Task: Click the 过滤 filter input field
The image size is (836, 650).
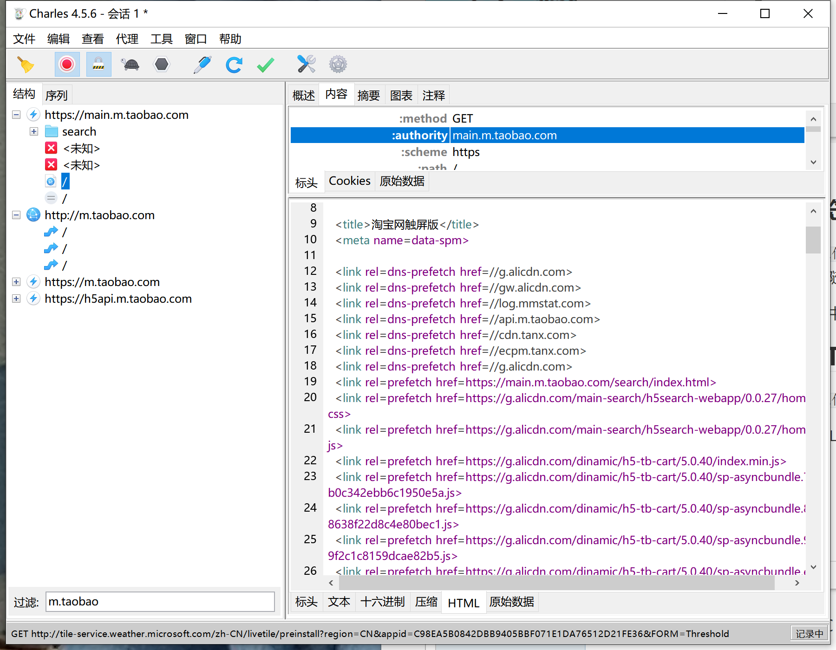Action: [x=160, y=602]
